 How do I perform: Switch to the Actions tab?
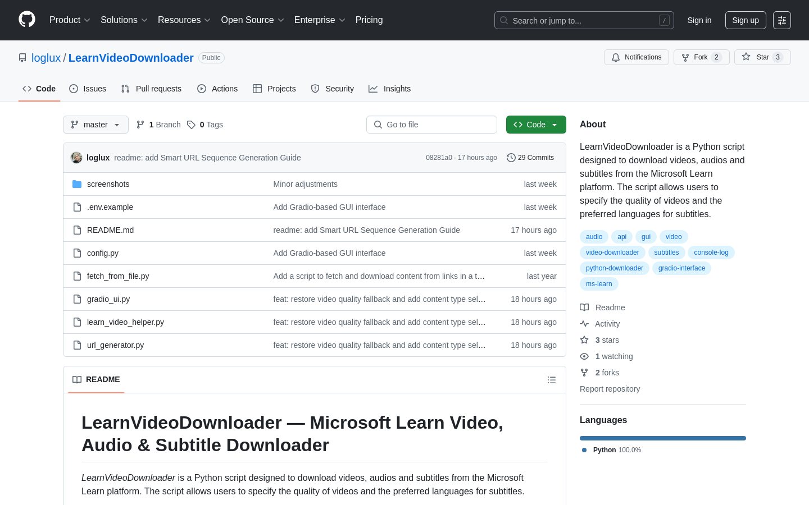[217, 89]
